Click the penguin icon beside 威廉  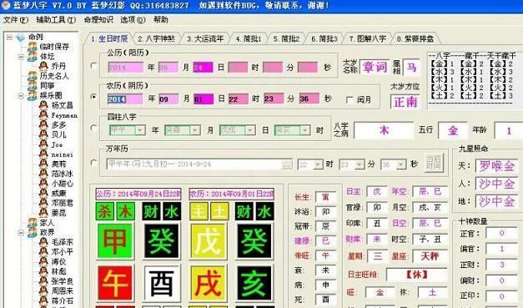click(43, 193)
